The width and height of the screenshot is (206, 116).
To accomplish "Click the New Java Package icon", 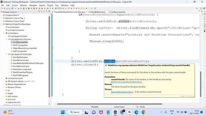I will pyautogui.click(x=39, y=8).
